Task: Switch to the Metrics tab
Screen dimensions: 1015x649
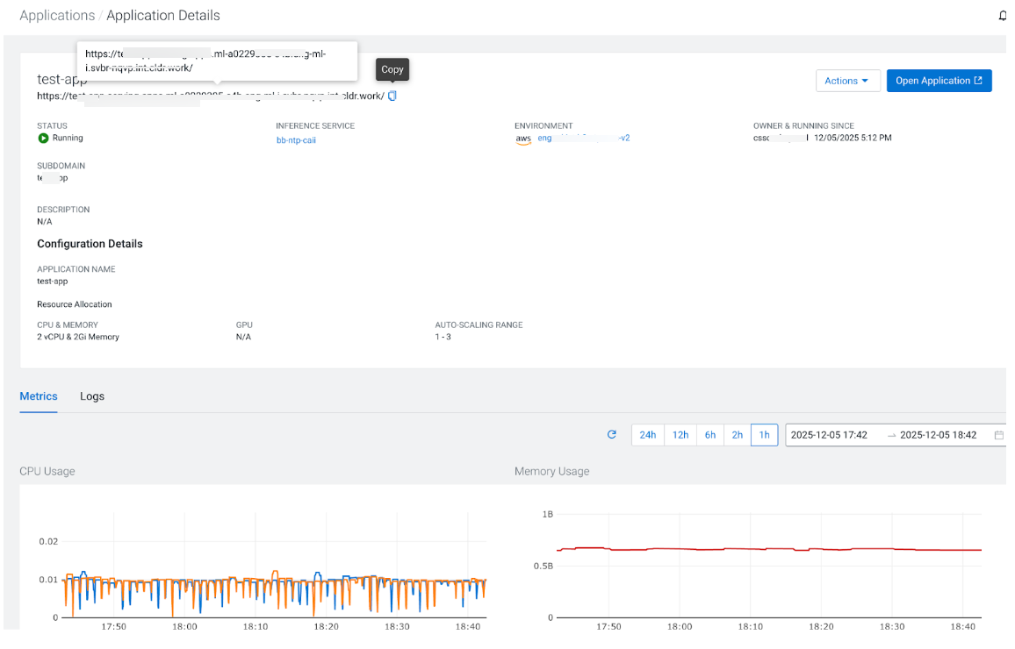Action: tap(39, 396)
